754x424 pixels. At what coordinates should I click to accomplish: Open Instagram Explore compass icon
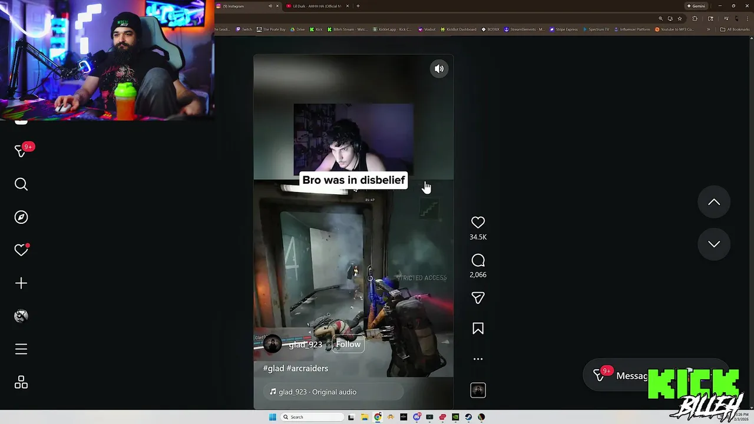(21, 217)
